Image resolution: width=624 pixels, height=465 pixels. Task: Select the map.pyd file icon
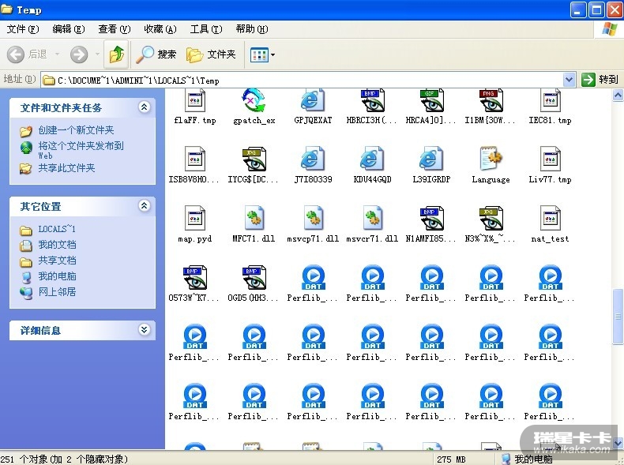point(195,218)
